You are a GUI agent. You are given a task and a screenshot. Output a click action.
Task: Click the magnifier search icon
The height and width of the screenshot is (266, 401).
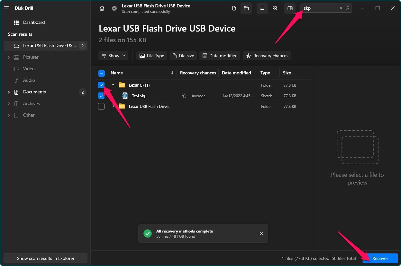pyautogui.click(x=348, y=8)
